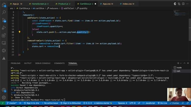Open errors and warnings count in status bar
This screenshot has height=107, width=191.
[87, 103]
